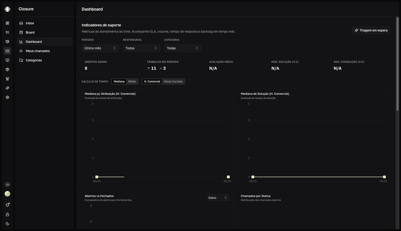401x231 pixels.
Task: Click the opened count 11 with up arrow
Action: [x=152, y=68]
